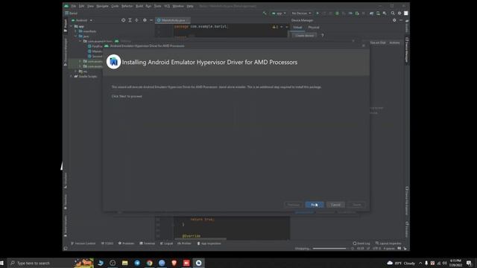The image size is (477, 268).
Task: Open the App Inspection tool window
Action: tap(209, 243)
